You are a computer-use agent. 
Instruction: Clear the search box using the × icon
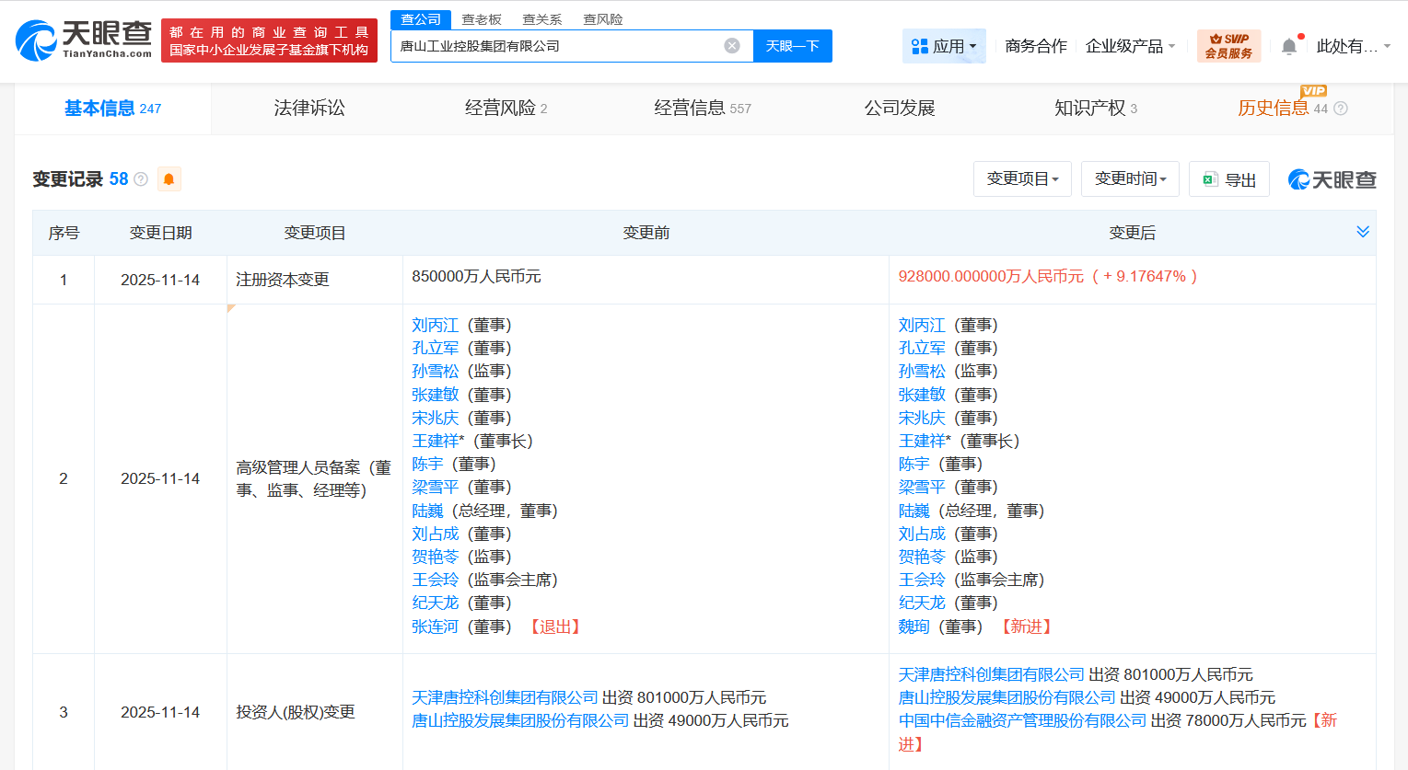(731, 45)
